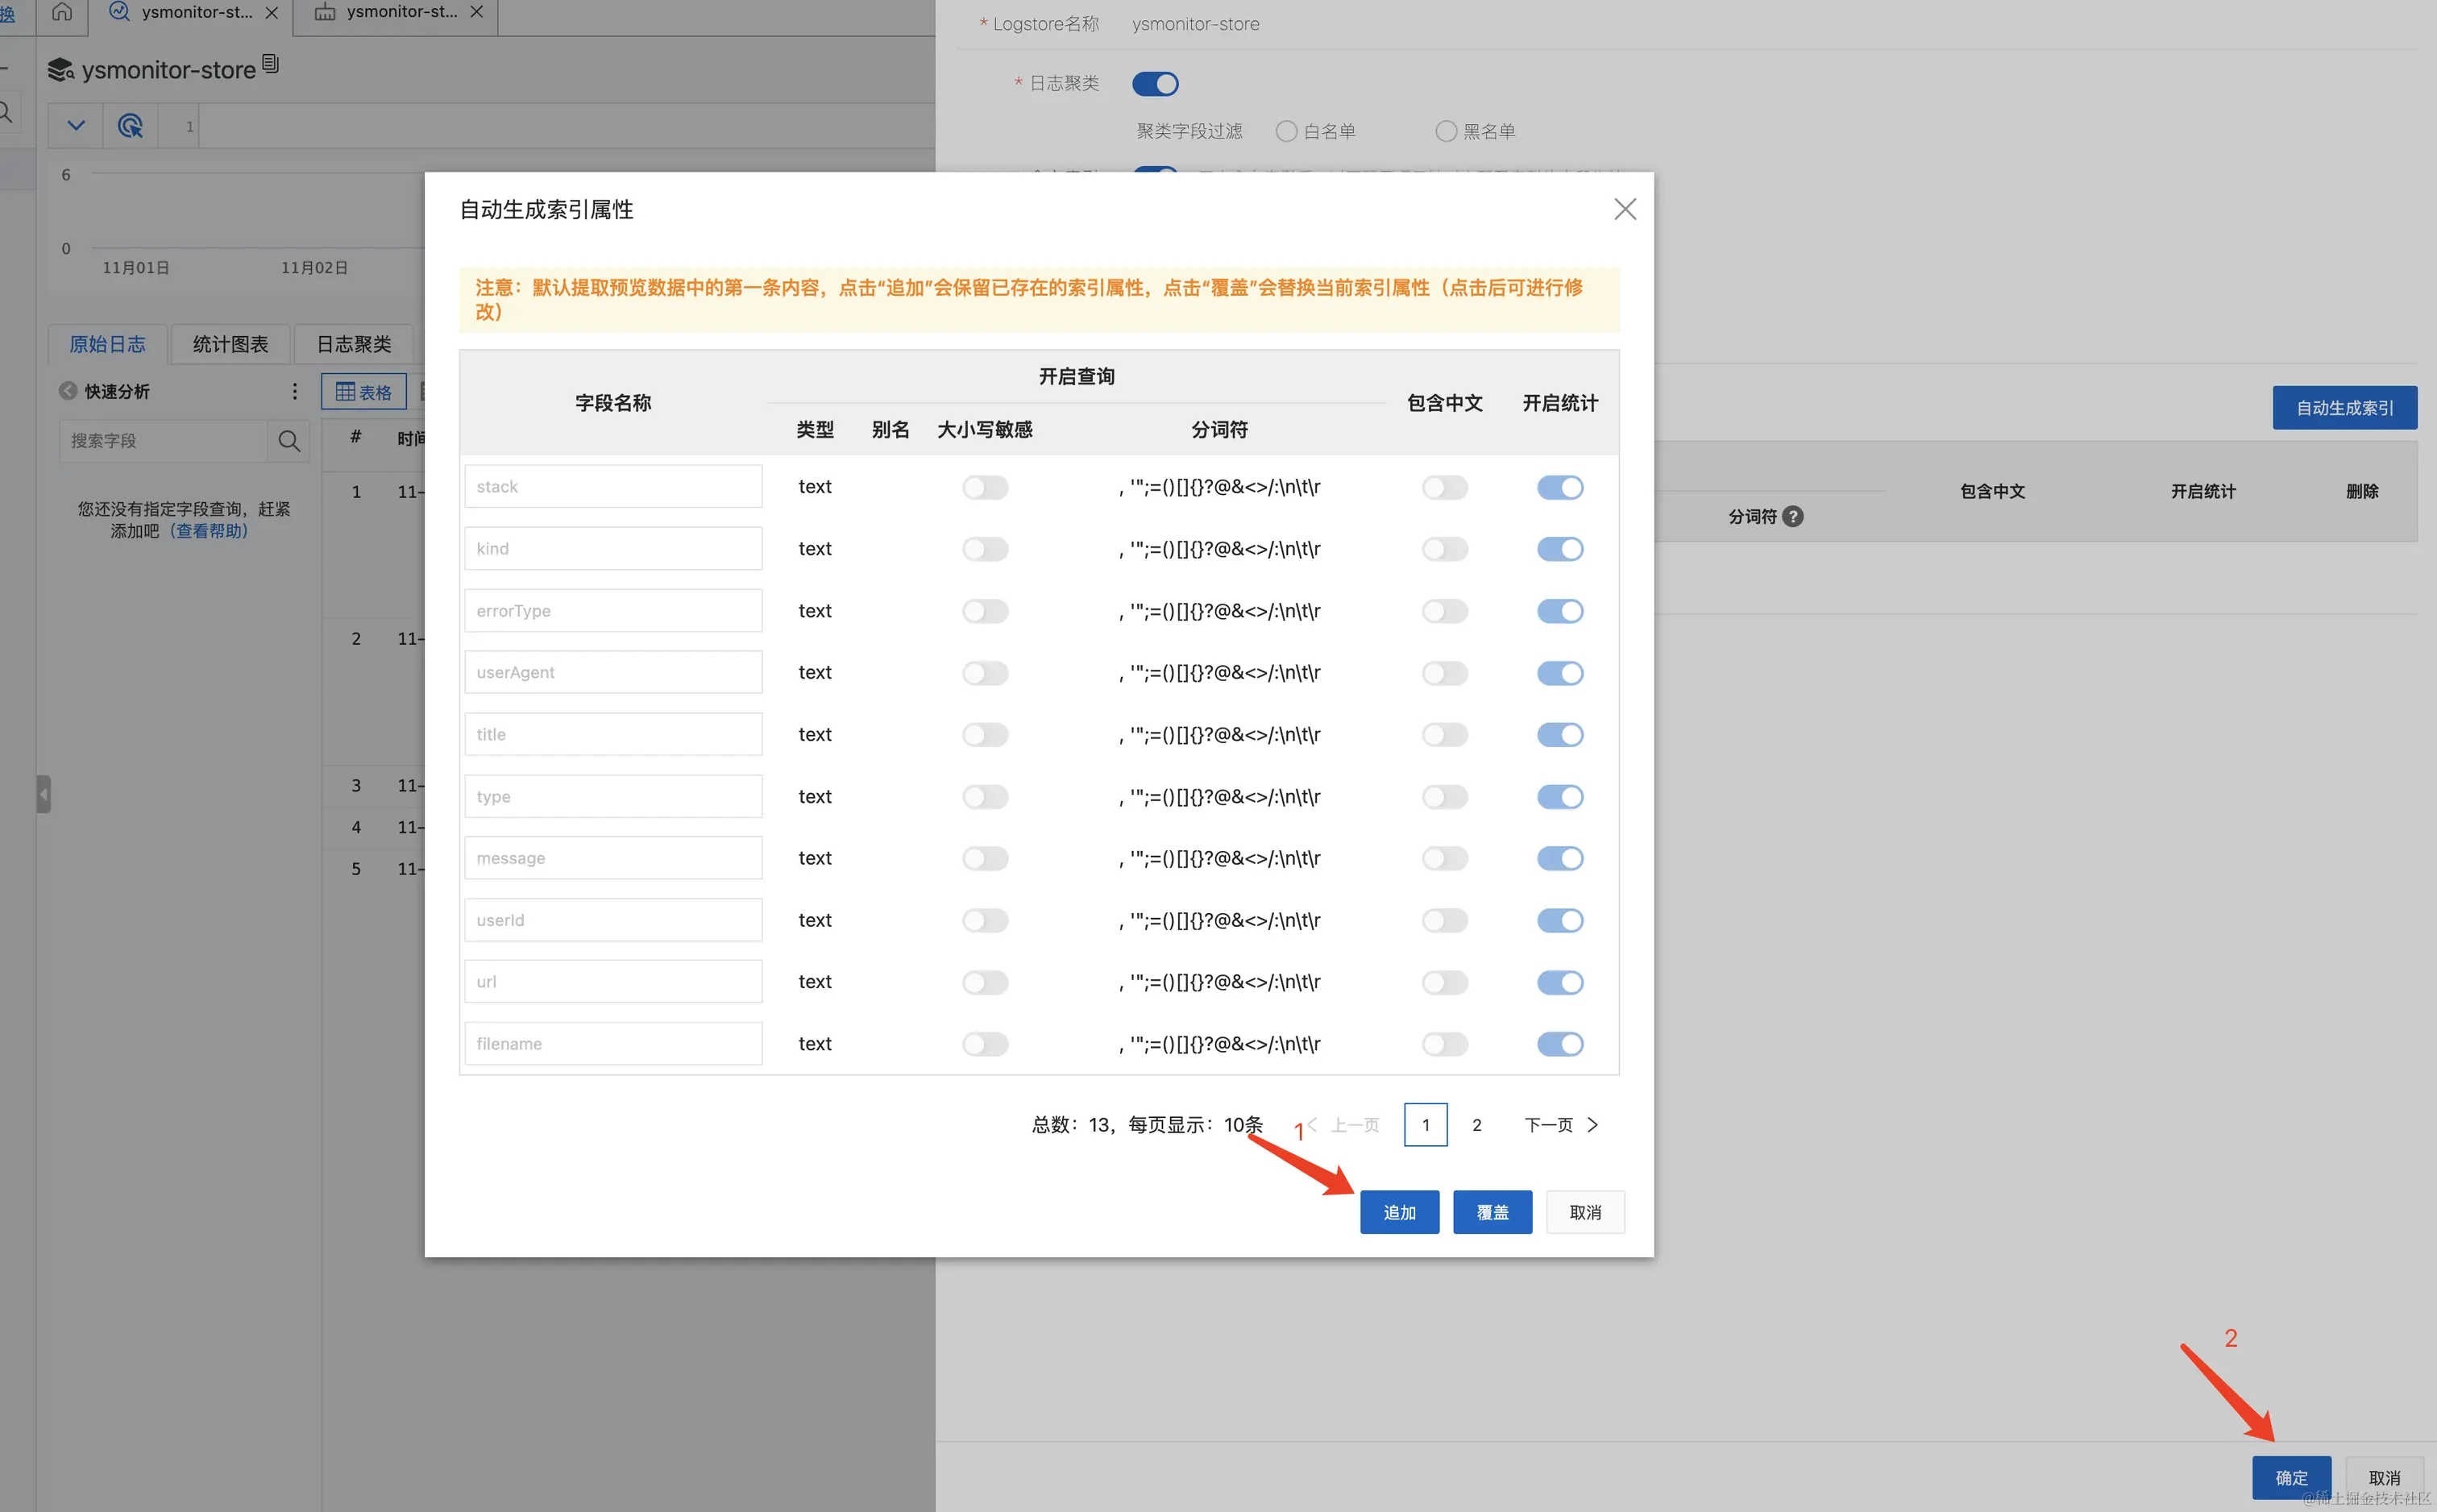Switch to the statistics chart tab
The width and height of the screenshot is (2437, 1512).
coord(230,344)
